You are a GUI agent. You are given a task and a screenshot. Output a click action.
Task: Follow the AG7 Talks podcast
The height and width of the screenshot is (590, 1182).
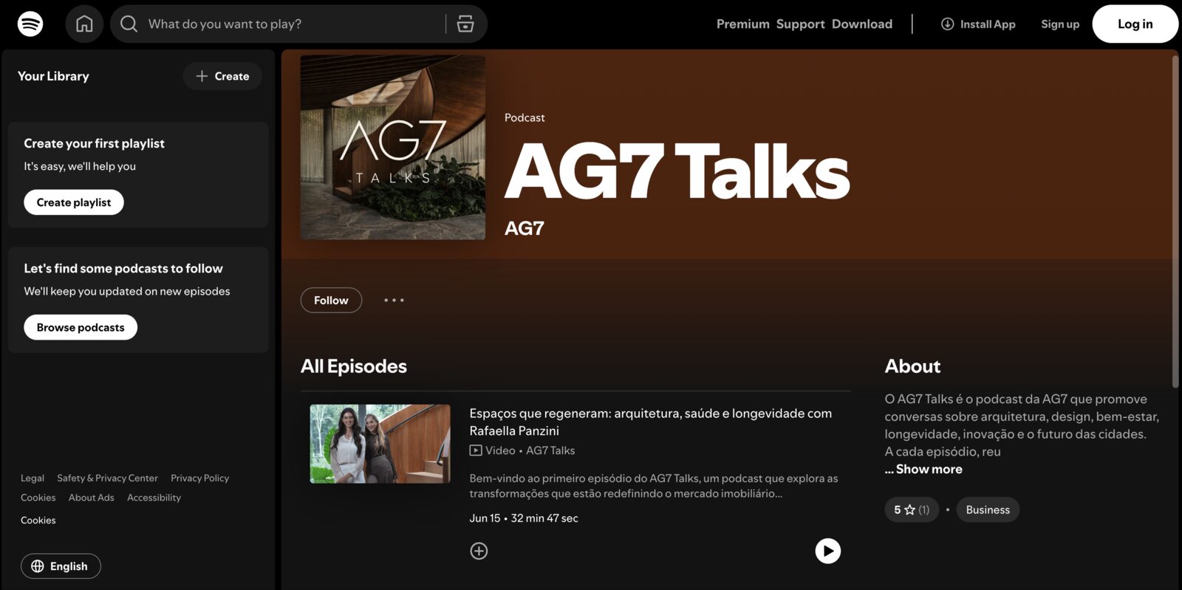click(331, 300)
